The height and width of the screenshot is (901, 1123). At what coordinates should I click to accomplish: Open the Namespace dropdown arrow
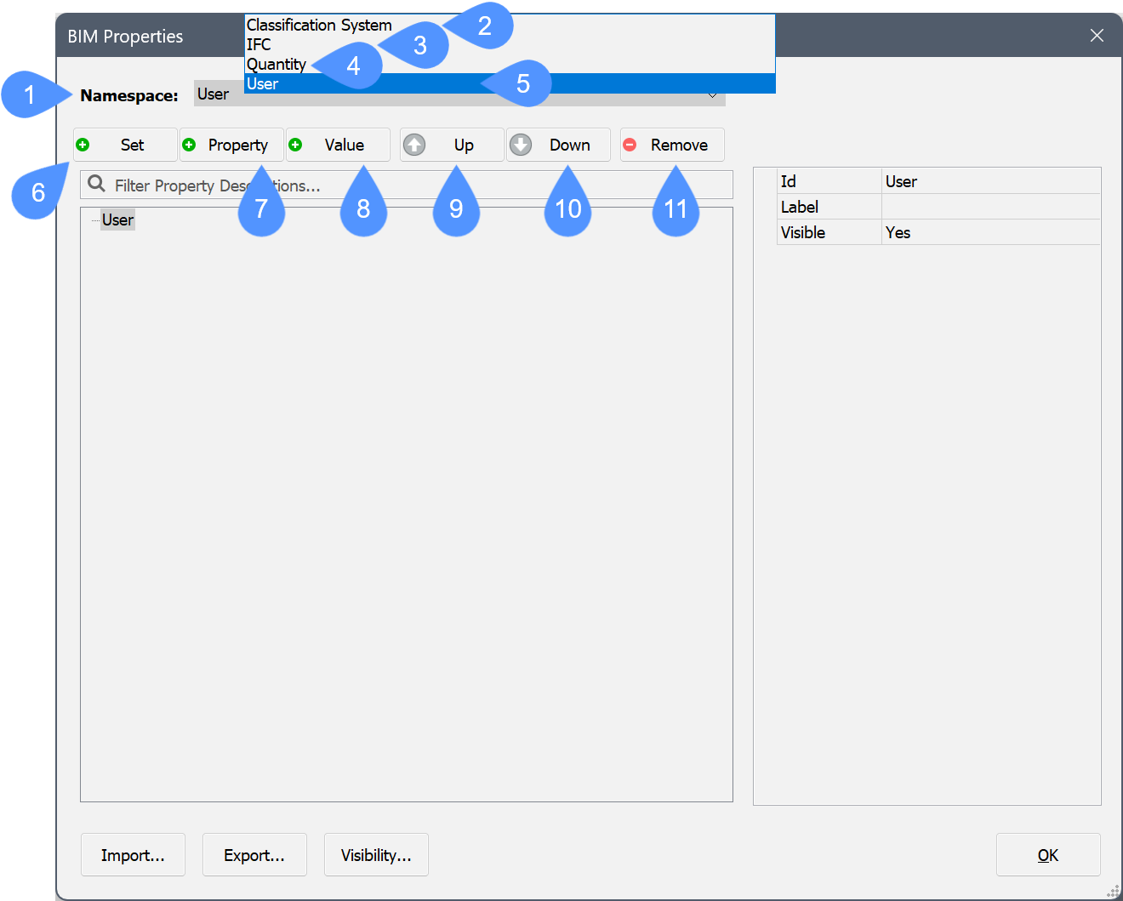click(713, 95)
